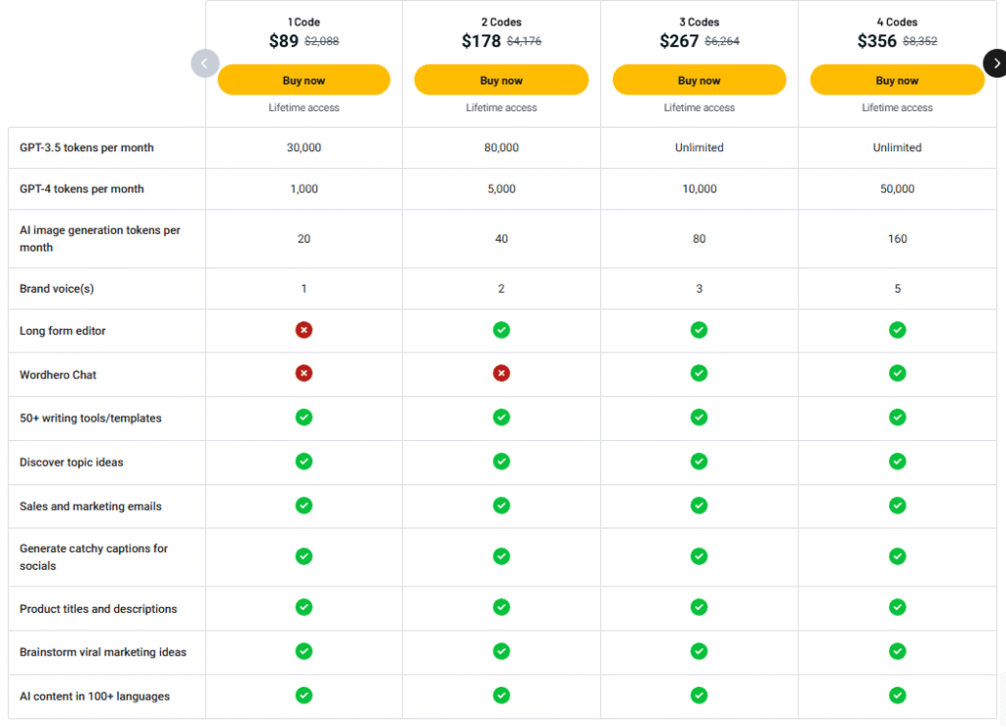
Task: Click 'GPT-4 tokens per month' row label
Action: [82, 189]
